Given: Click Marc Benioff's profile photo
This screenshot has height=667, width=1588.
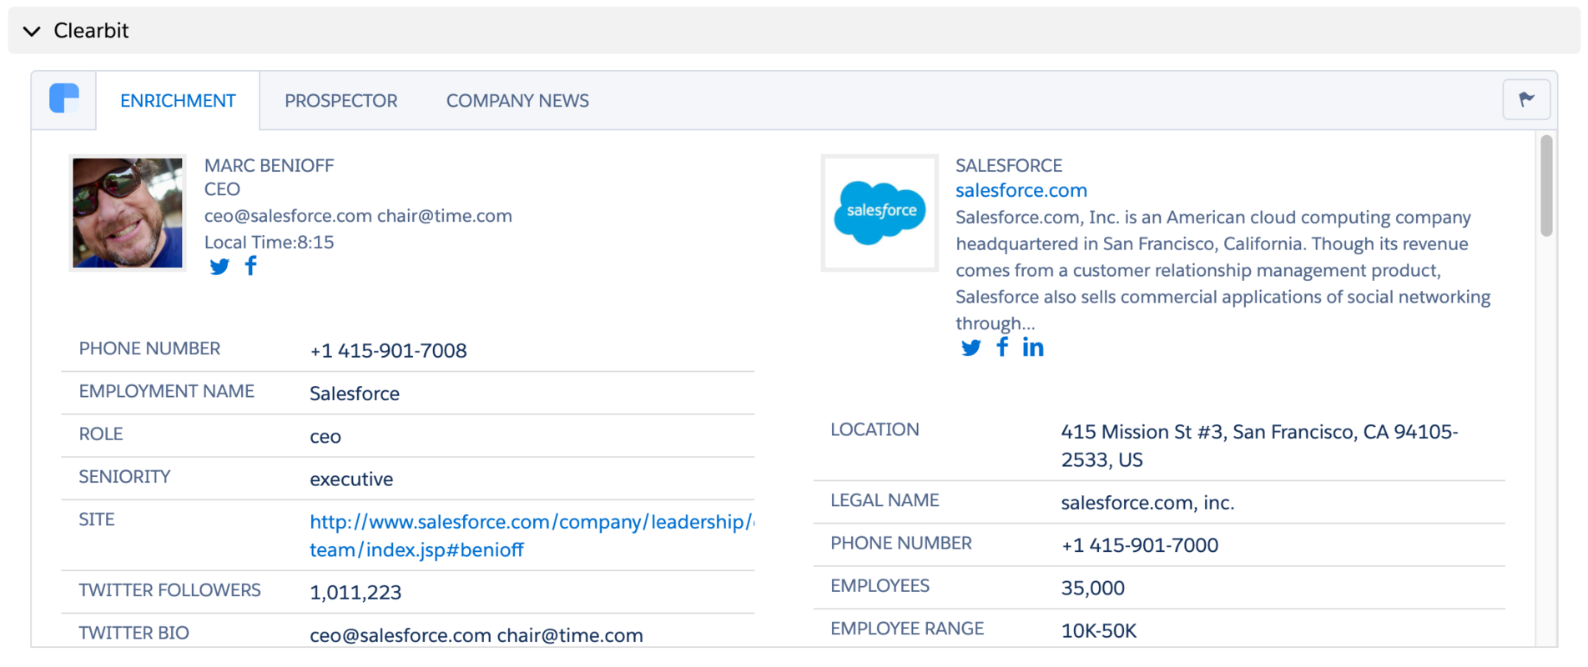Looking at the screenshot, I should tap(128, 213).
